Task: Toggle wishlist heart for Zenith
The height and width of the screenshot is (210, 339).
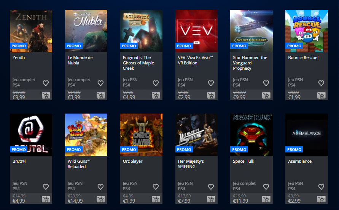Action: point(46,83)
